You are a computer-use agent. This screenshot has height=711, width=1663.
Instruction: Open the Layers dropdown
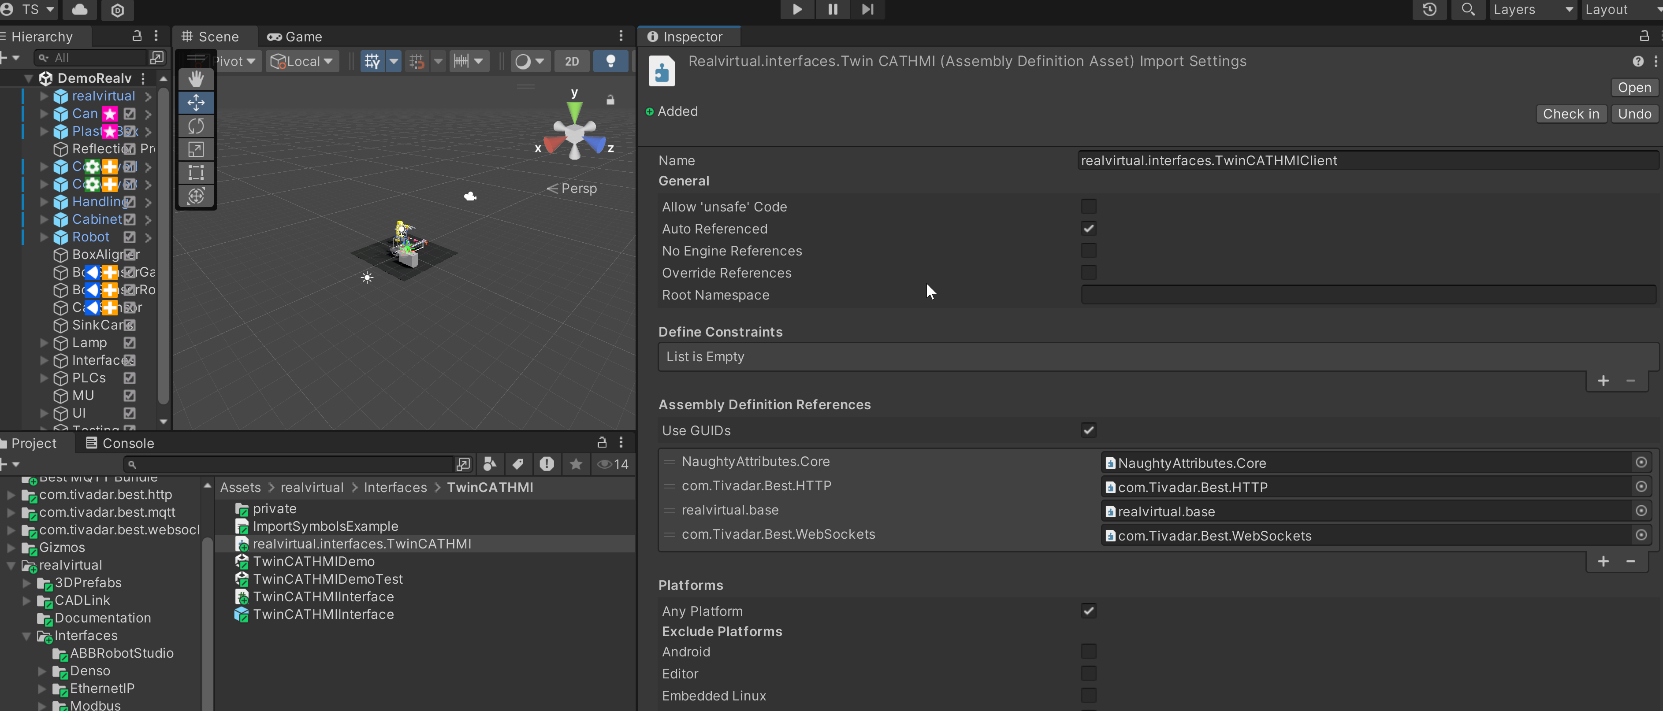(x=1533, y=9)
